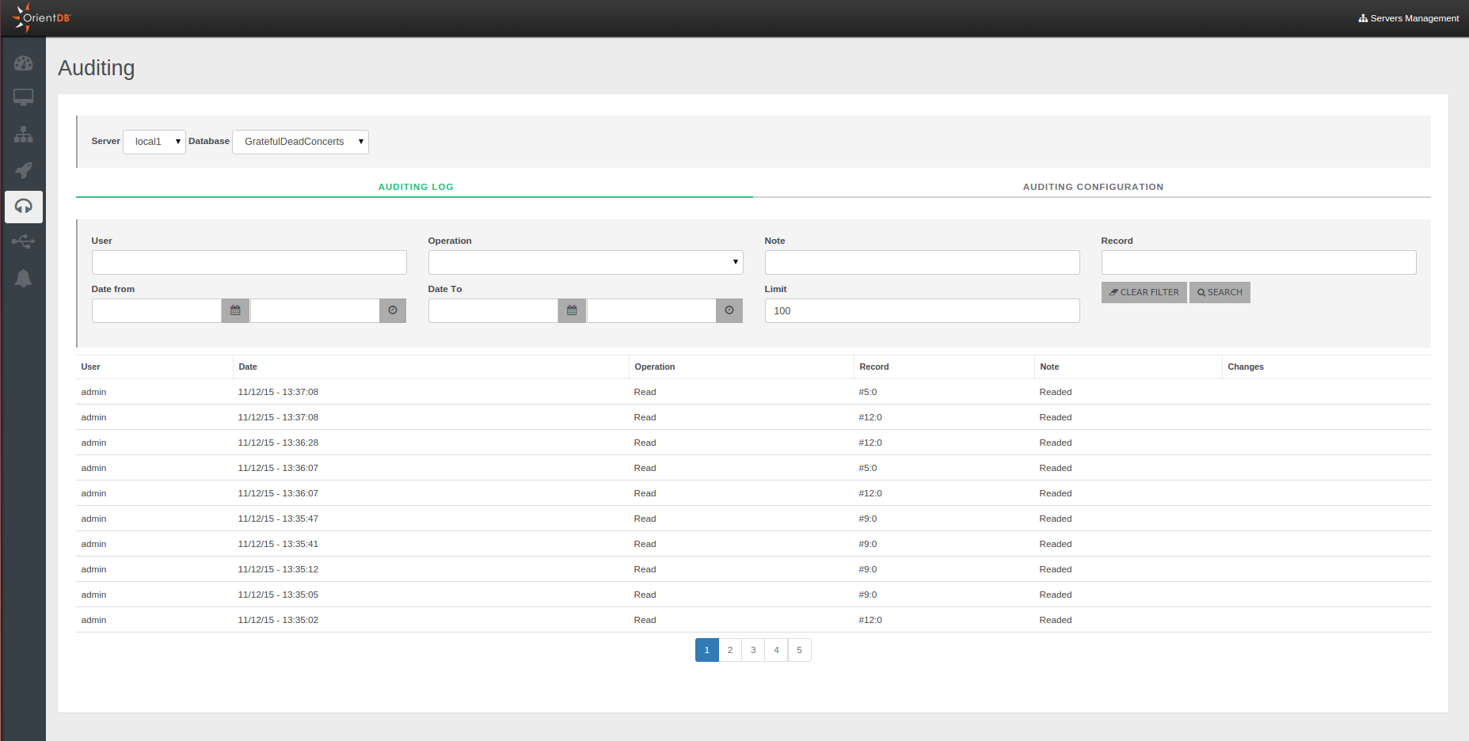
Task: Open the Date To time picker
Action: [x=729, y=310]
